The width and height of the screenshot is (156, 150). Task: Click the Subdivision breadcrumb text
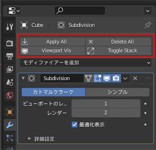(x=82, y=25)
